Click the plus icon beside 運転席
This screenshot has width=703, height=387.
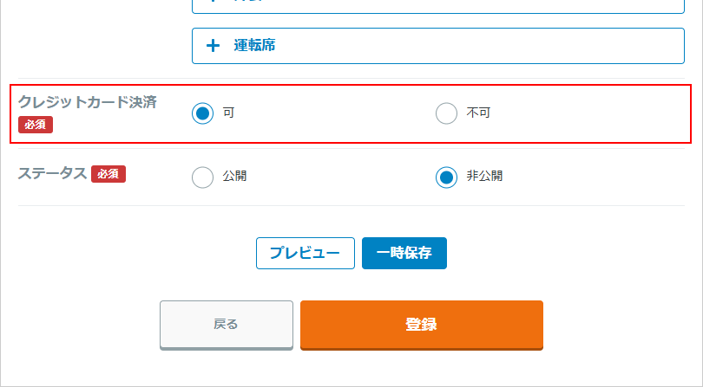[x=214, y=46]
